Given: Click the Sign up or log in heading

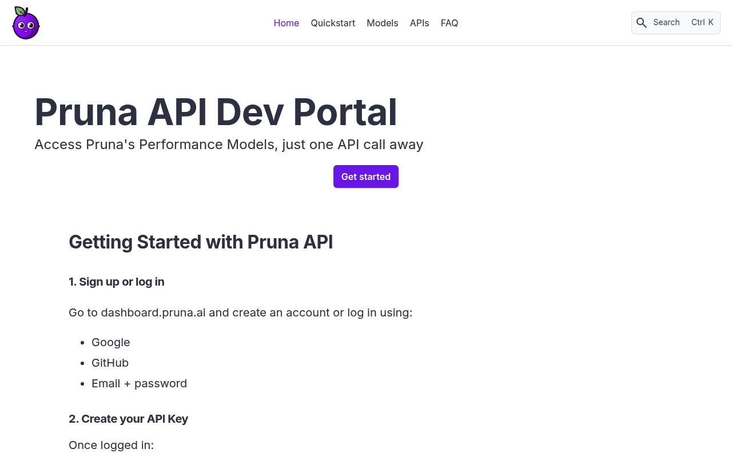Looking at the screenshot, I should coord(117,282).
